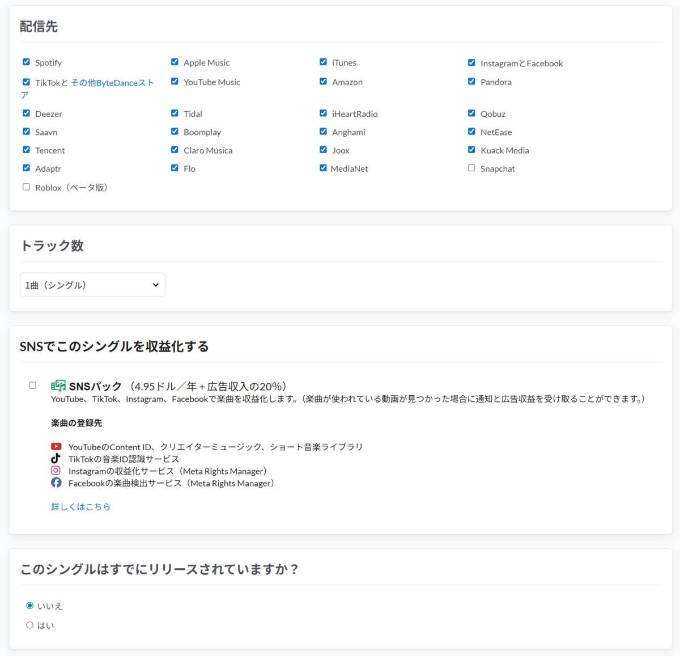Click the Instagram icon in registration list
The height and width of the screenshot is (656, 680).
(56, 470)
